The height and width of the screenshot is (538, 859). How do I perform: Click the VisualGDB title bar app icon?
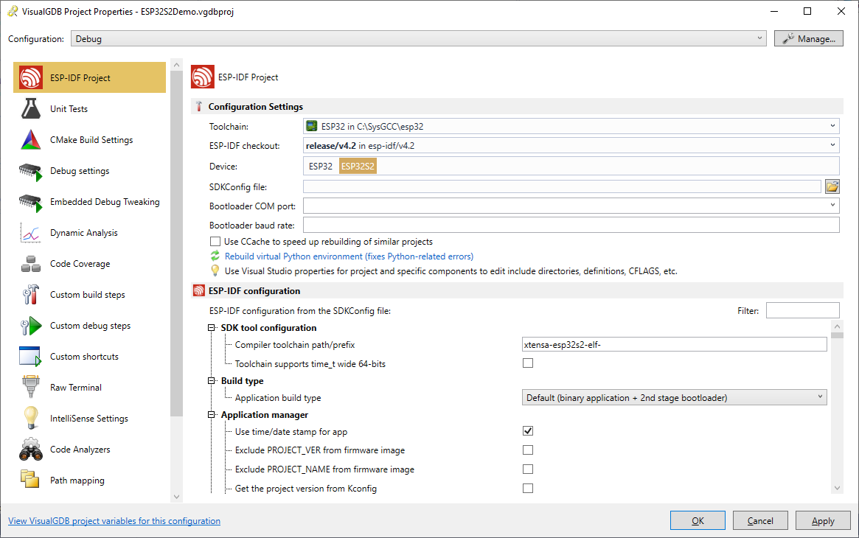click(12, 11)
